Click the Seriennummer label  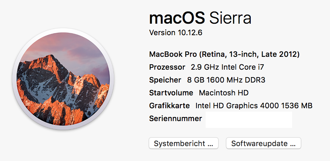point(175,119)
